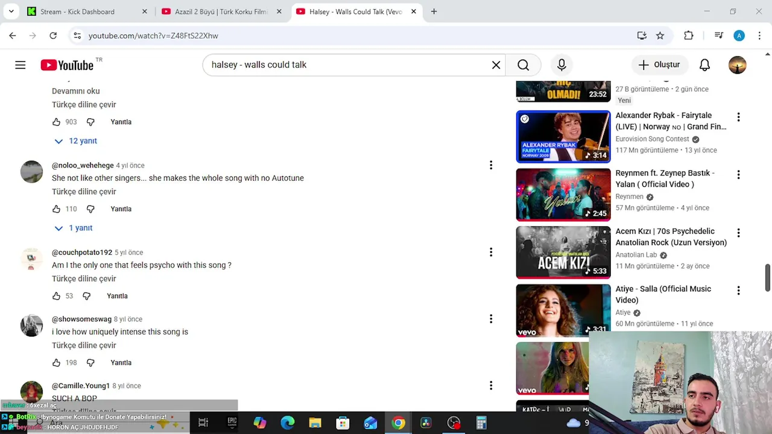This screenshot has height=434, width=772.
Task: Open the Acem Kızı video thumbnail
Action: (x=563, y=253)
